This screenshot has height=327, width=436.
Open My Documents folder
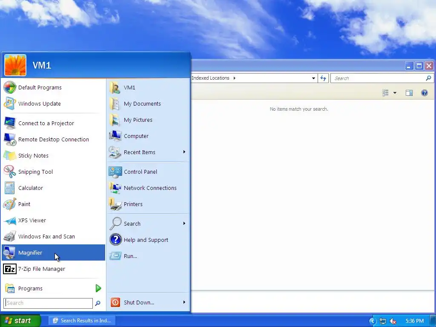(148, 103)
